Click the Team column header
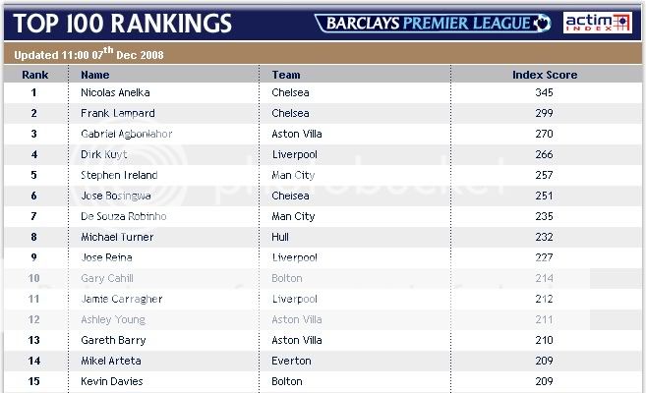 pyautogui.click(x=286, y=75)
